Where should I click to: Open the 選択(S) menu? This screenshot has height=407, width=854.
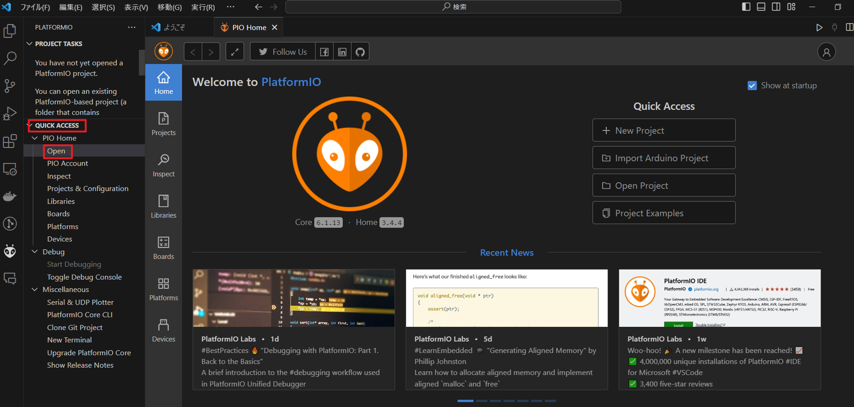click(103, 7)
